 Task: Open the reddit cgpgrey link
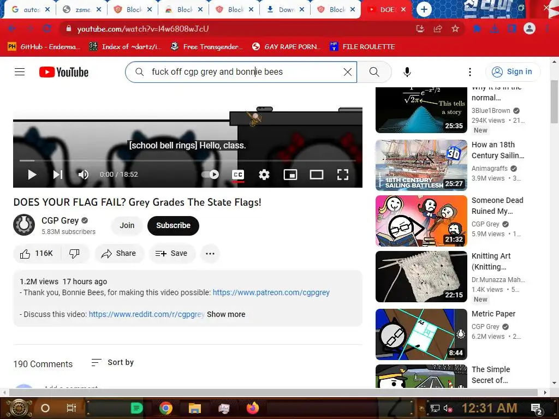146,314
